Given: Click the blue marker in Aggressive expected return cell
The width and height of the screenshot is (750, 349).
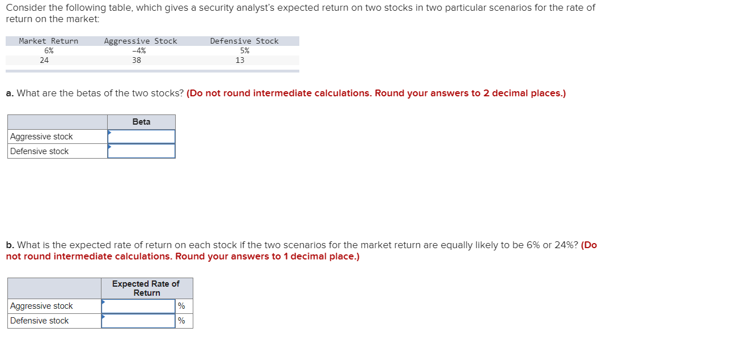Looking at the screenshot, I should click(104, 303).
